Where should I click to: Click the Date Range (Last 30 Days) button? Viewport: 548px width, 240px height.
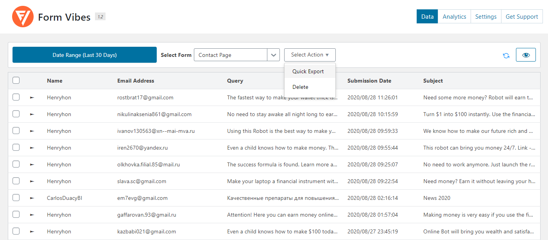point(84,55)
